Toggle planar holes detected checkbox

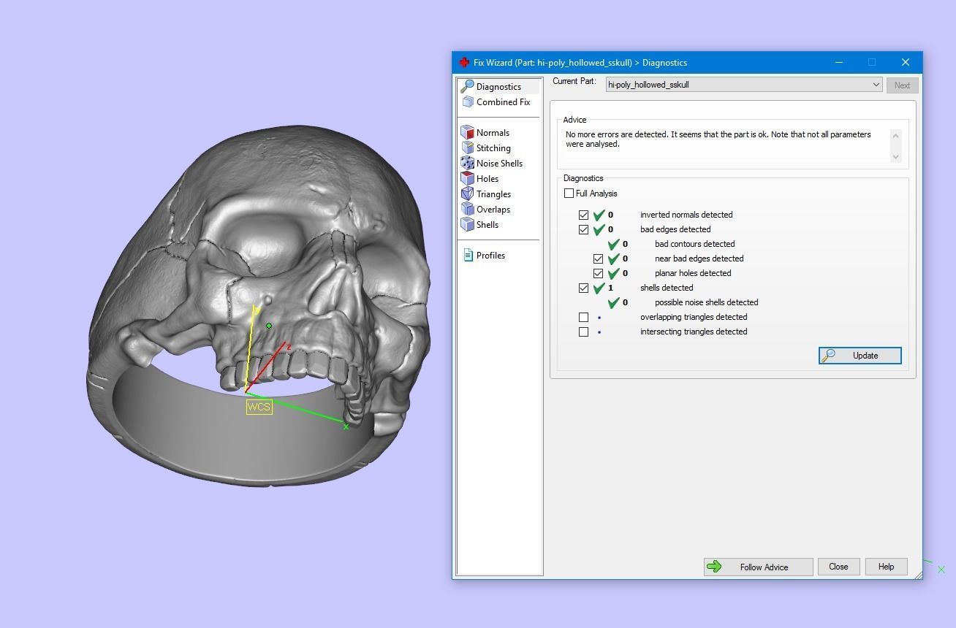(x=598, y=273)
